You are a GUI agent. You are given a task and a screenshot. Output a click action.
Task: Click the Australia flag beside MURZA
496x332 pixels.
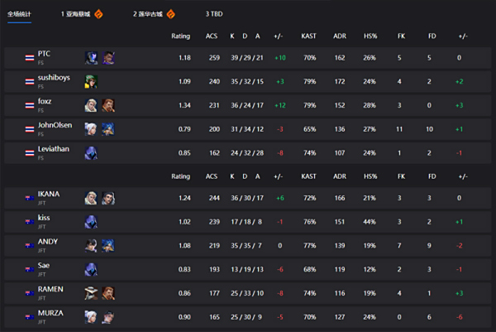point(30,315)
